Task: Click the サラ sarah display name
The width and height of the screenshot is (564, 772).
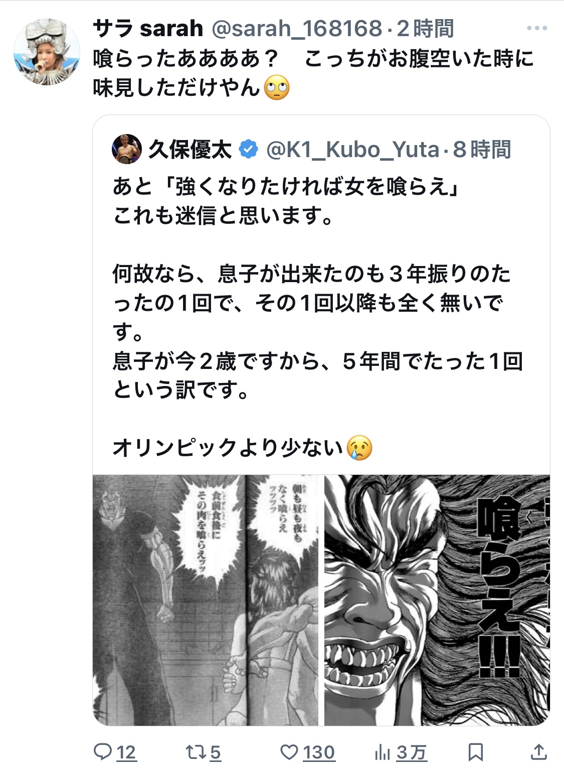Action: coord(148,29)
